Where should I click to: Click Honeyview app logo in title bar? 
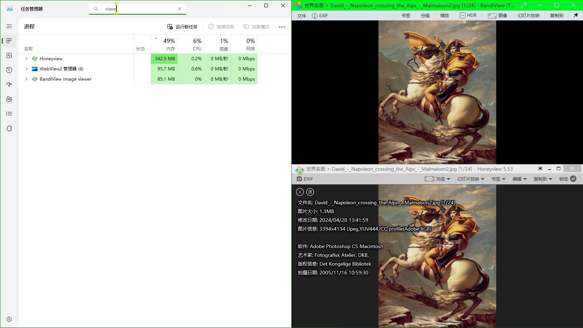pyautogui.click(x=299, y=170)
